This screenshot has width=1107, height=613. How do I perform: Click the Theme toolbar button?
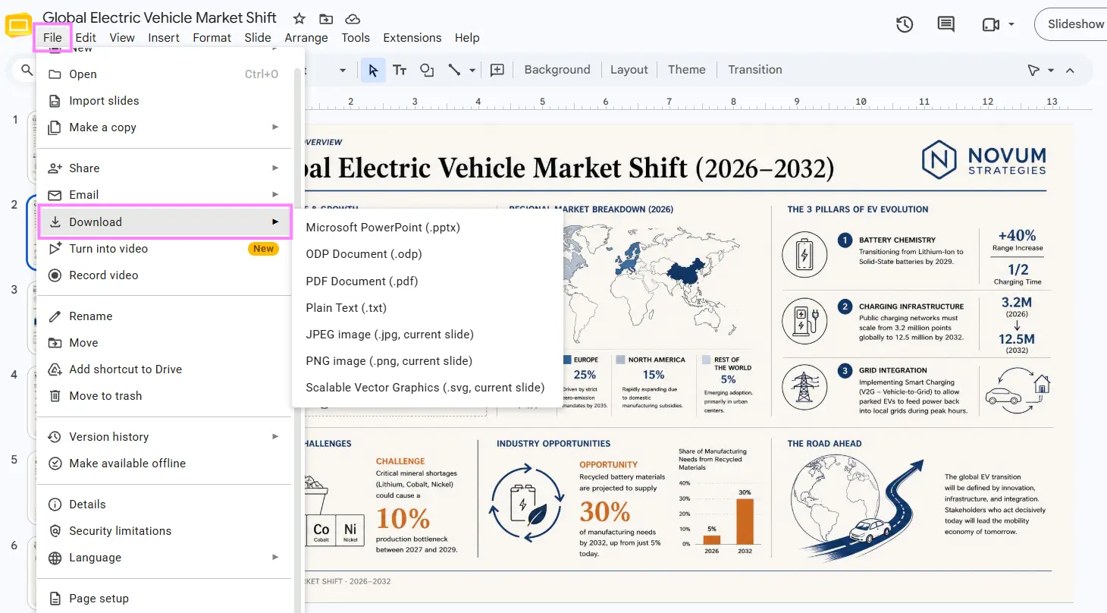click(687, 70)
